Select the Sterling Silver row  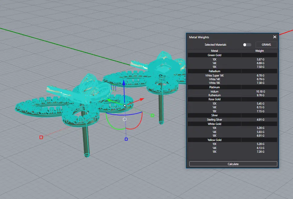(214, 119)
